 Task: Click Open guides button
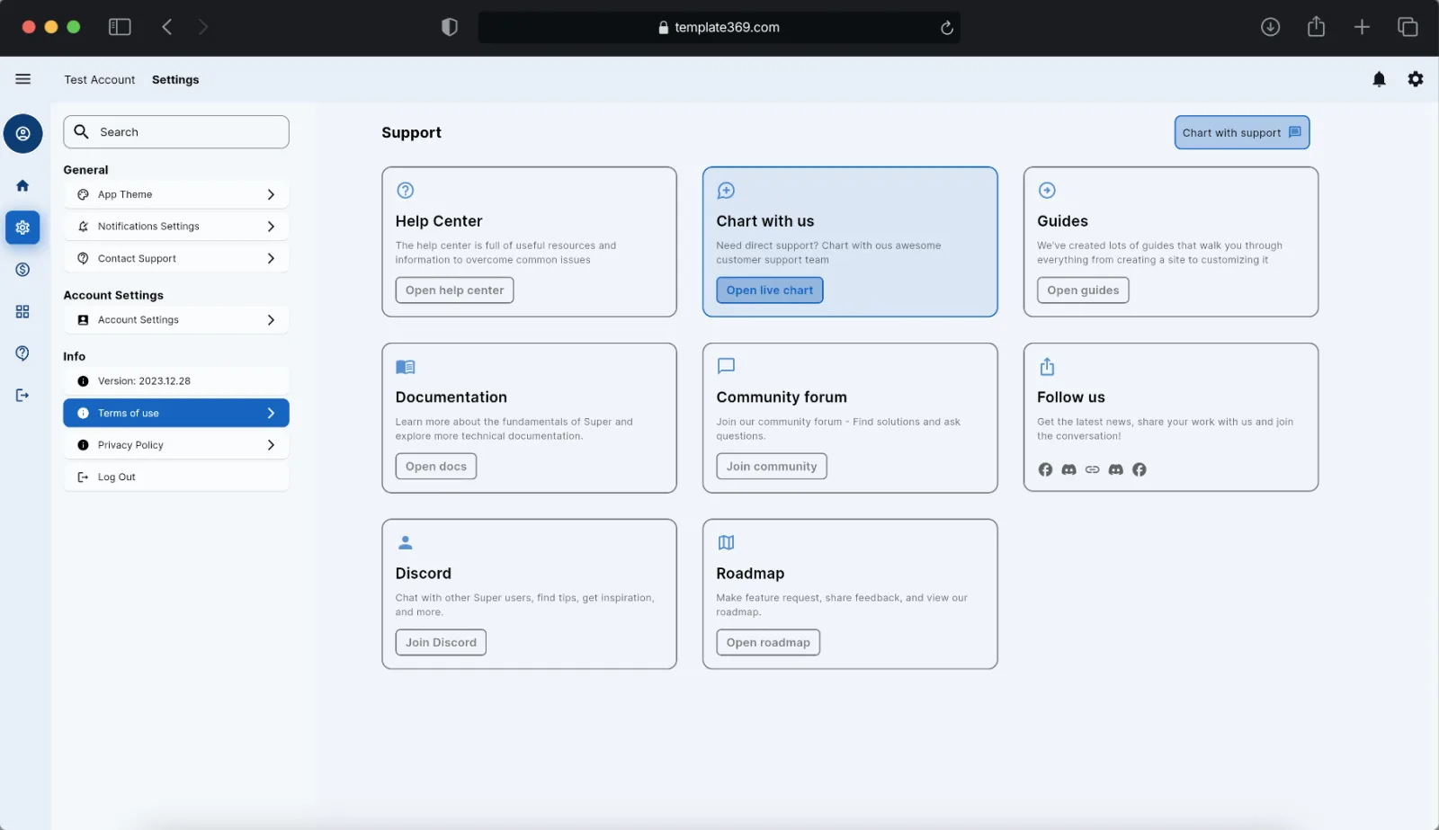[1083, 290]
